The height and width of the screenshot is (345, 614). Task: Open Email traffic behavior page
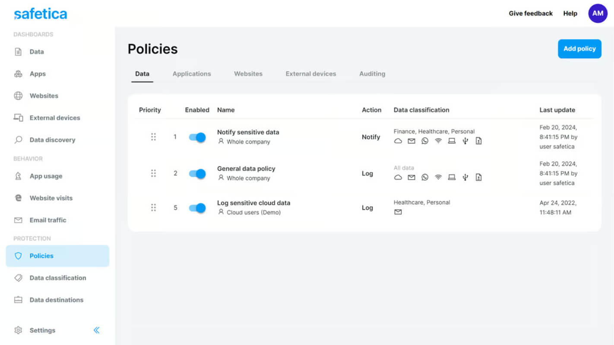(47, 220)
